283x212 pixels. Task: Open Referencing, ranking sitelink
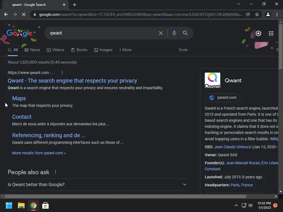click(x=49, y=135)
